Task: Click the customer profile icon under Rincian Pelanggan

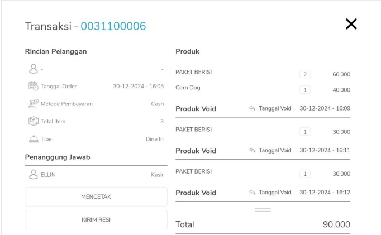Action: point(33,69)
